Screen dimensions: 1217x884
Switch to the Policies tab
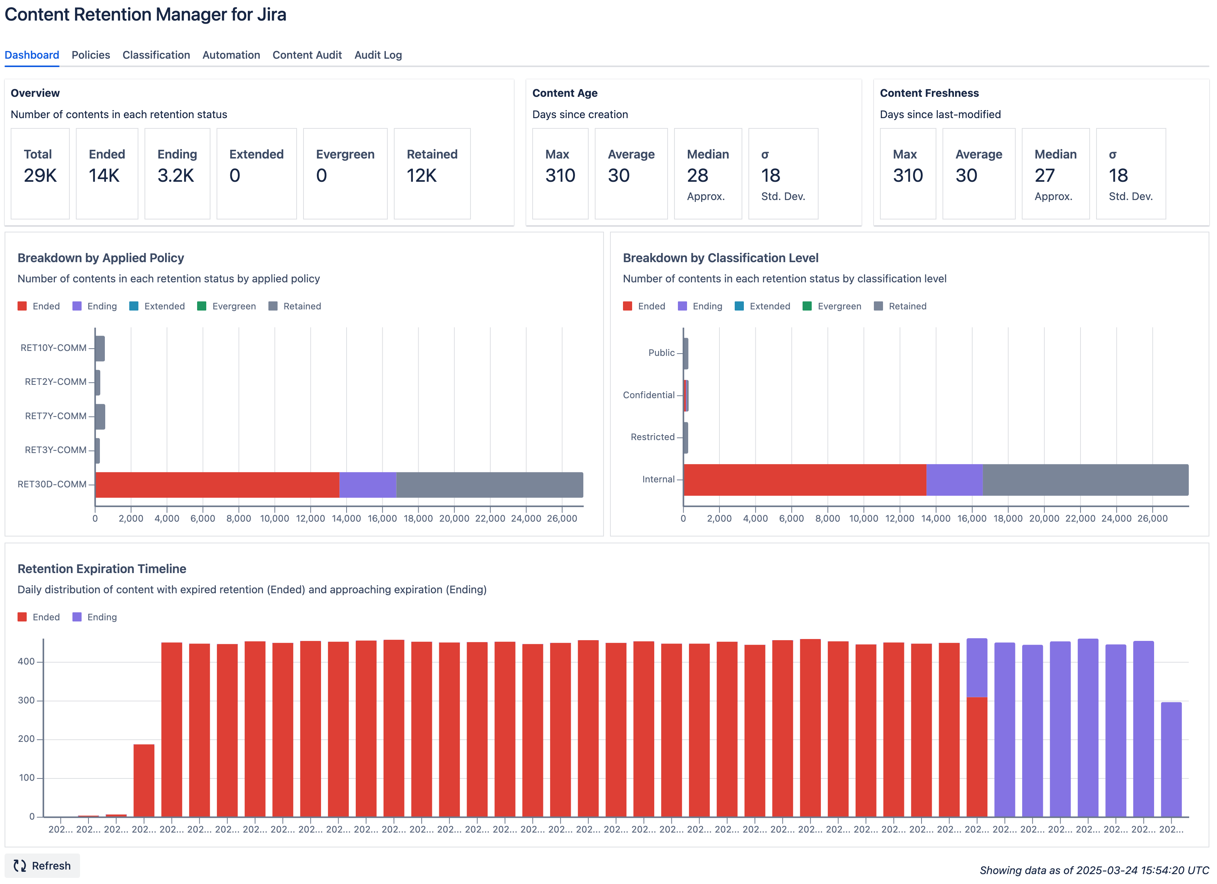(x=91, y=55)
